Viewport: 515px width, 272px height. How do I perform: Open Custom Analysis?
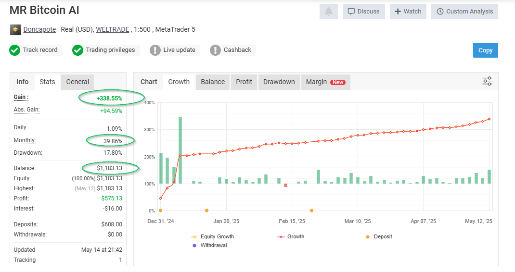(x=464, y=12)
